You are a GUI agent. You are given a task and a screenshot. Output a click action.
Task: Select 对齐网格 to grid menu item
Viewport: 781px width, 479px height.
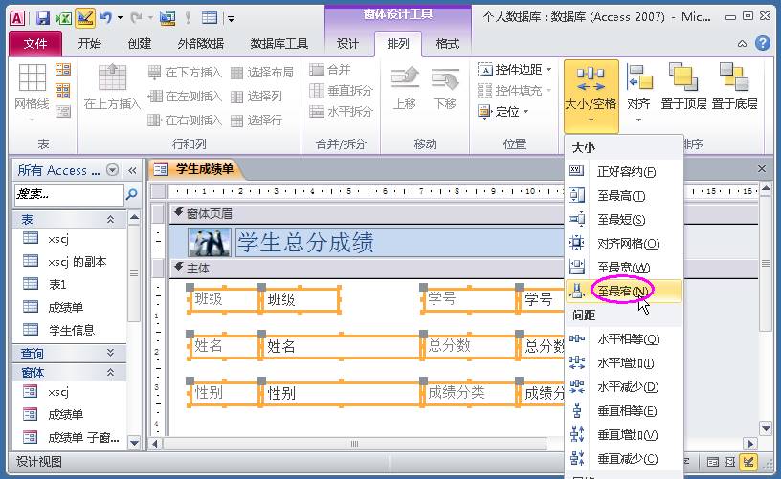[x=624, y=243]
